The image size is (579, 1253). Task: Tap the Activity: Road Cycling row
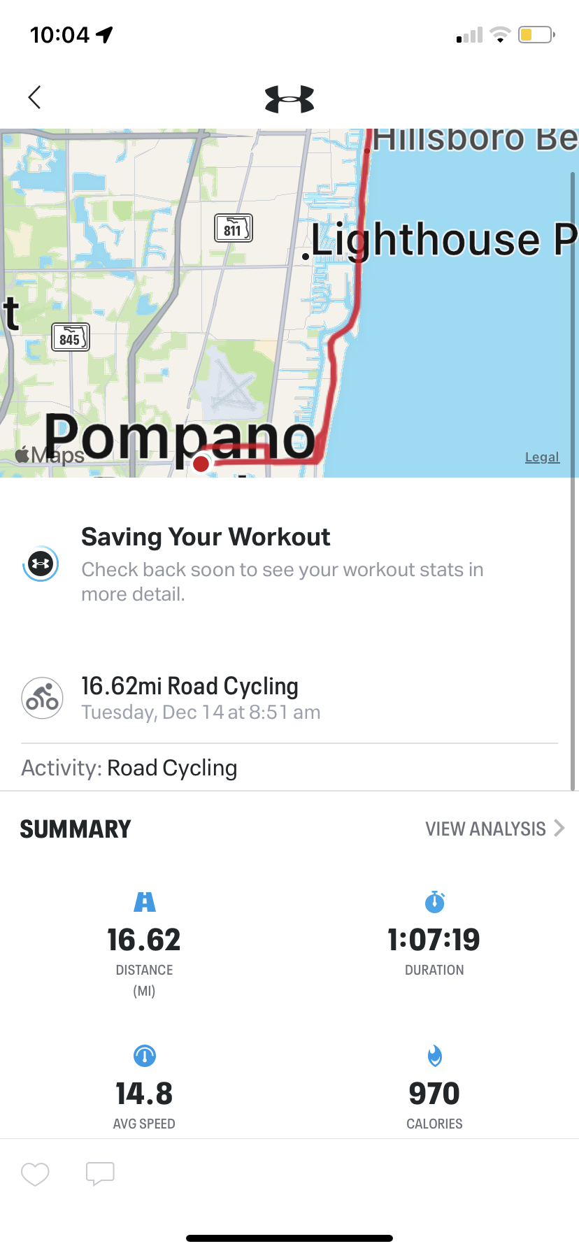(289, 768)
